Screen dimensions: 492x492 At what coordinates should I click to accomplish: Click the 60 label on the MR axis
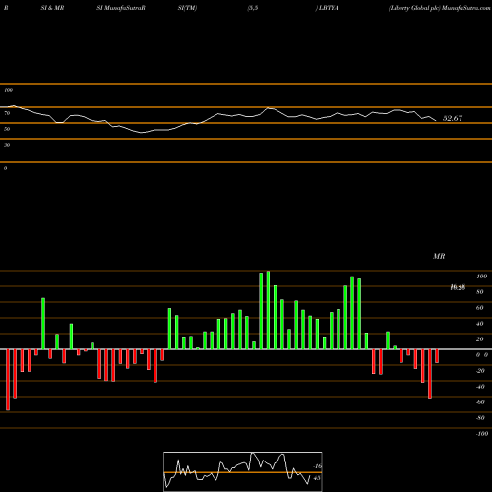click(x=480, y=308)
